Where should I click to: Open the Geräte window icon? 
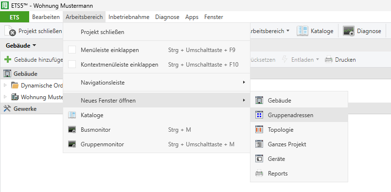pyautogui.click(x=259, y=158)
